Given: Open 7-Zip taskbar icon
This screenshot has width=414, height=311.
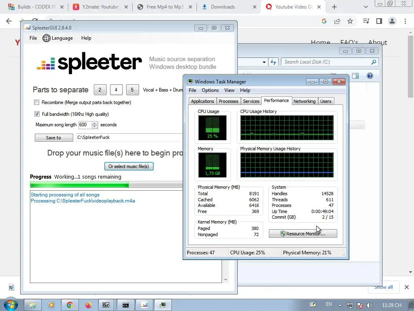Looking at the screenshot, I should 106,305.
